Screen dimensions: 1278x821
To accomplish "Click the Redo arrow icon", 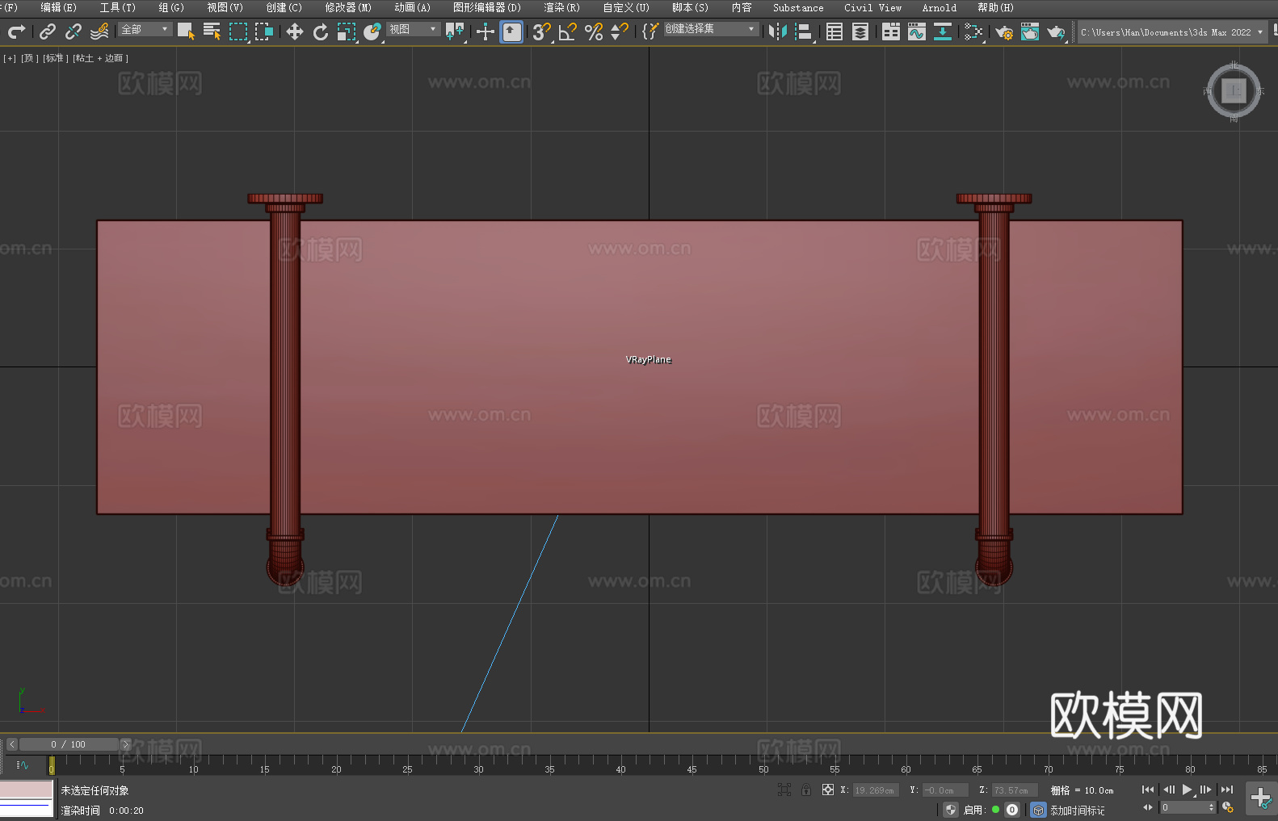I will [16, 31].
